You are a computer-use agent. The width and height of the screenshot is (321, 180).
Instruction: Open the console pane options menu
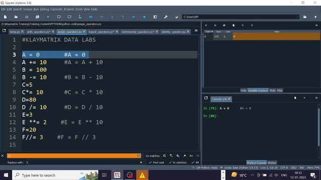[316, 98]
